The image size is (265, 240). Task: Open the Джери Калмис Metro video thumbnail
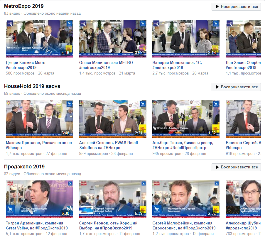point(39,38)
